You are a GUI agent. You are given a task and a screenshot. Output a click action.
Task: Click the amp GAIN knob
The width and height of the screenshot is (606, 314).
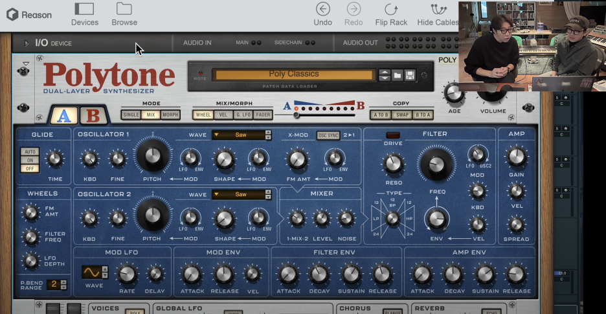pos(516,156)
